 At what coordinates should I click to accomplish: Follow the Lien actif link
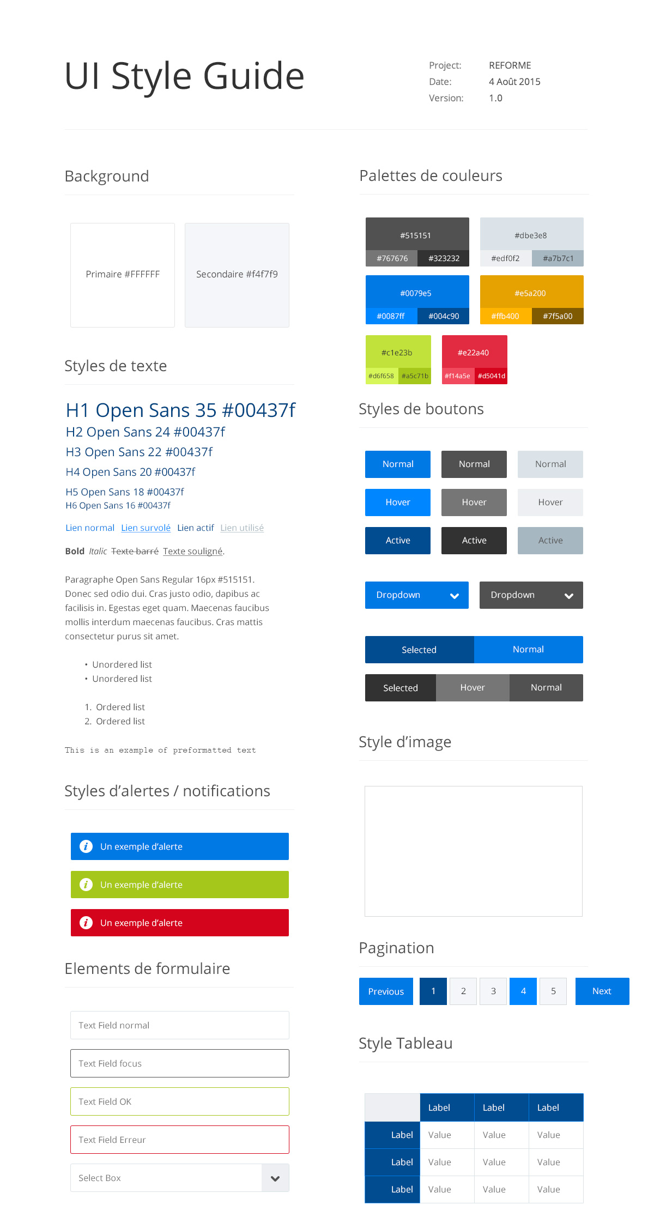[196, 528]
